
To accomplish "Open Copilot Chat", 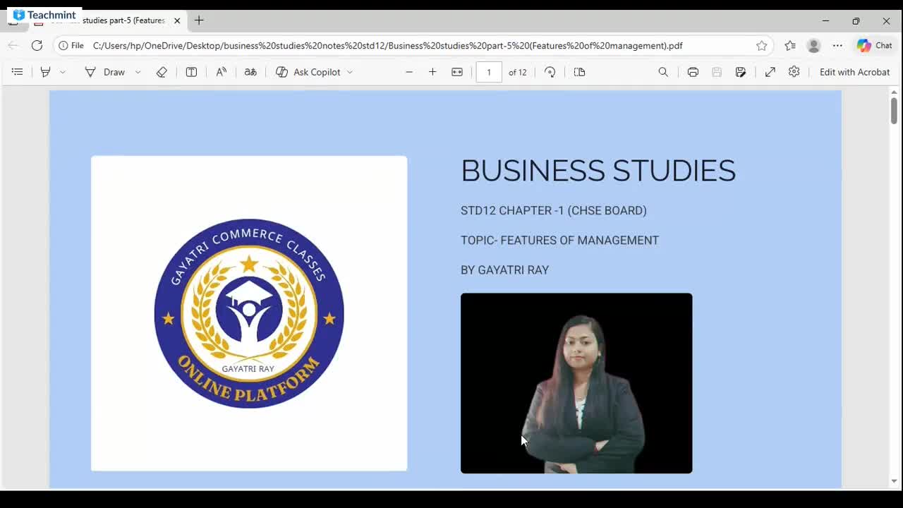I will [x=875, y=45].
